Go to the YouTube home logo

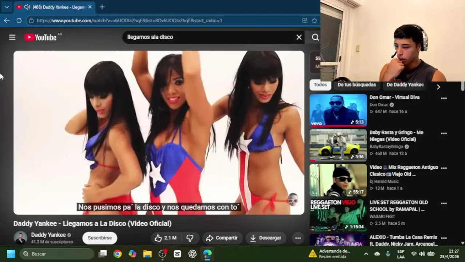tap(40, 37)
